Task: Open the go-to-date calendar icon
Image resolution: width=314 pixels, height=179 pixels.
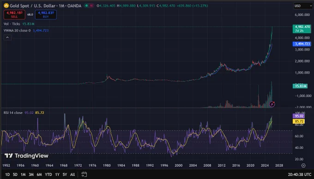Action: [x=84, y=174]
